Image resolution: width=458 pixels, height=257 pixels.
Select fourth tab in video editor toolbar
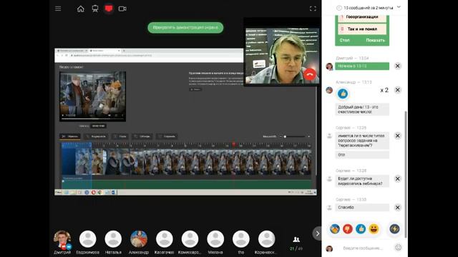pos(142,136)
